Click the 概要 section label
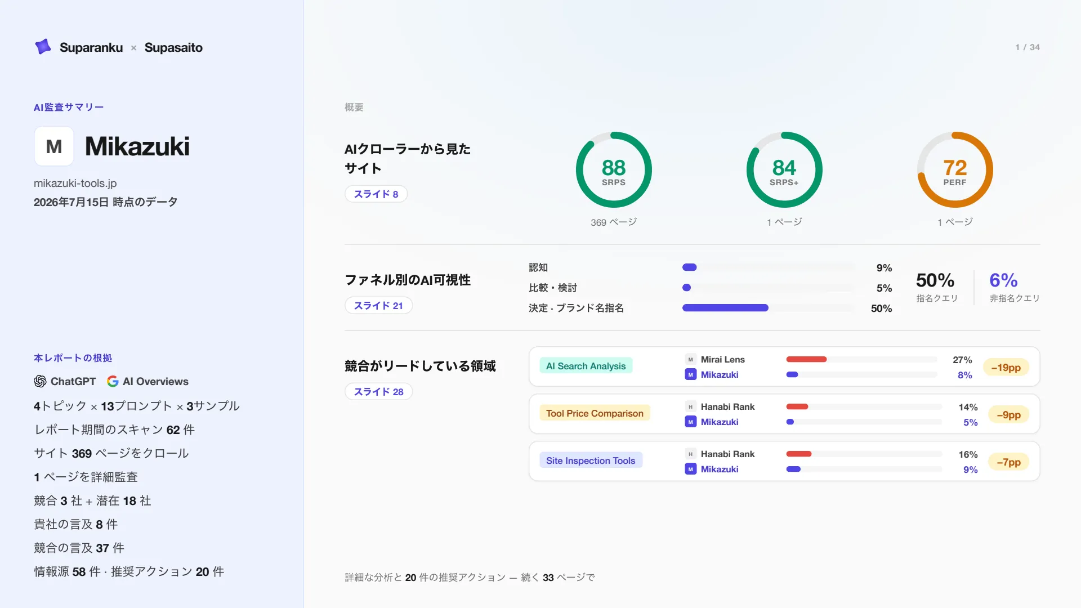This screenshot has width=1081, height=608. coord(354,107)
